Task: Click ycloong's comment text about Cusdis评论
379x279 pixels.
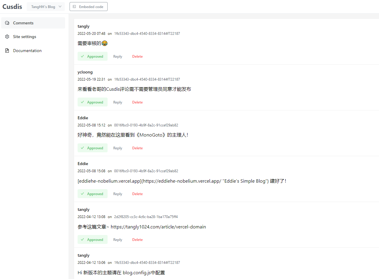Action: coord(134,89)
